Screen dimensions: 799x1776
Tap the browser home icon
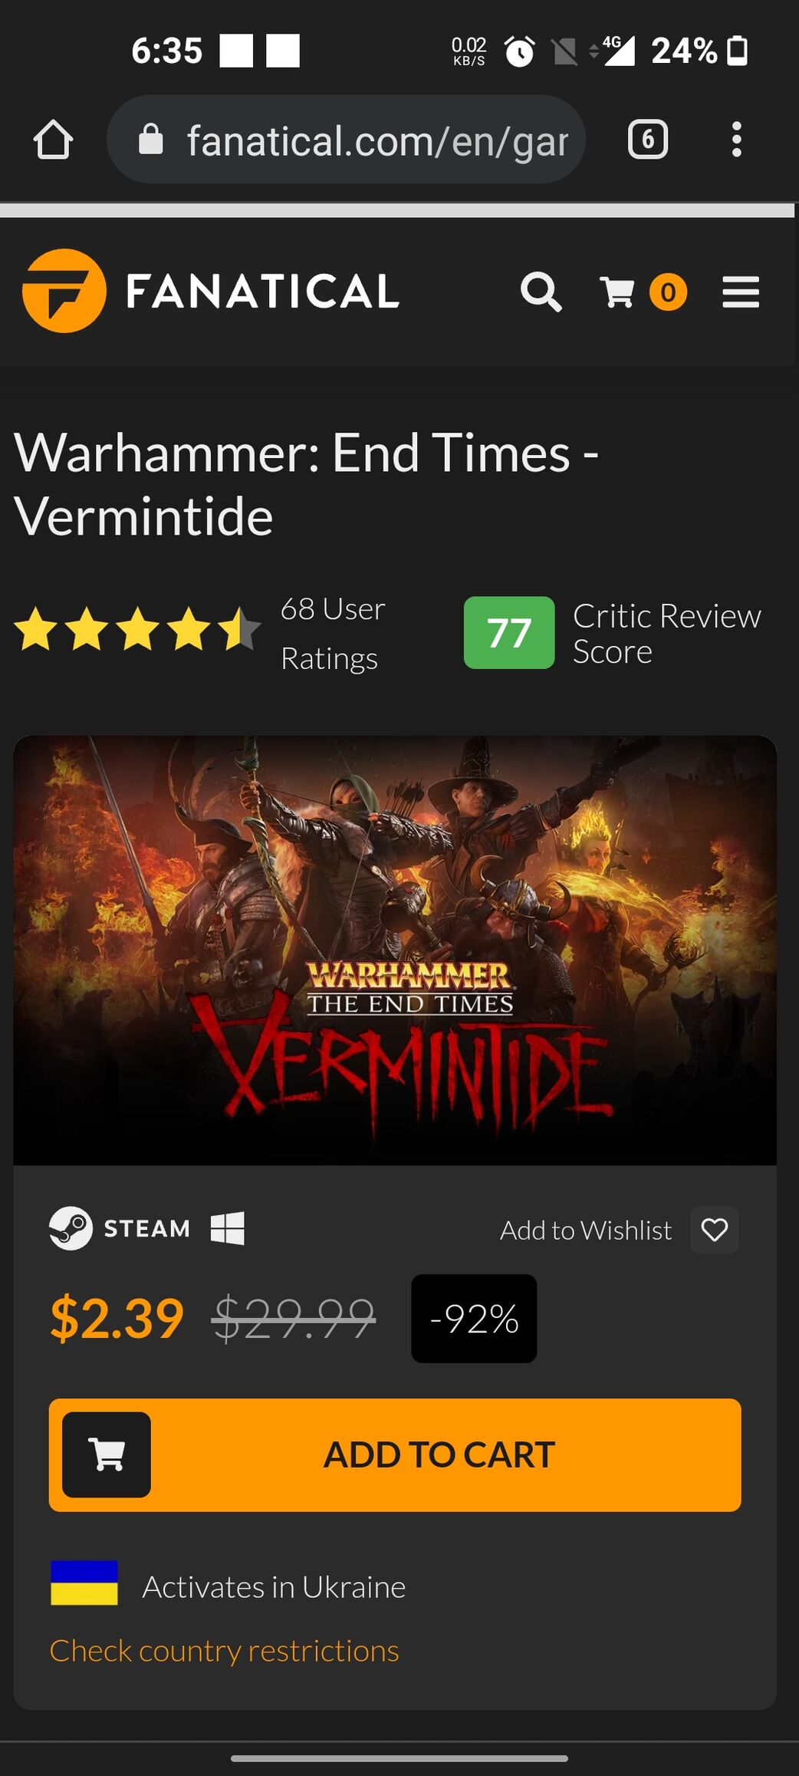(53, 140)
